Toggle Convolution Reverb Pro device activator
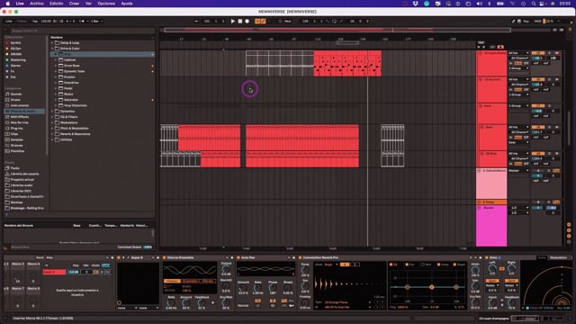576x324 pixels. click(x=300, y=258)
